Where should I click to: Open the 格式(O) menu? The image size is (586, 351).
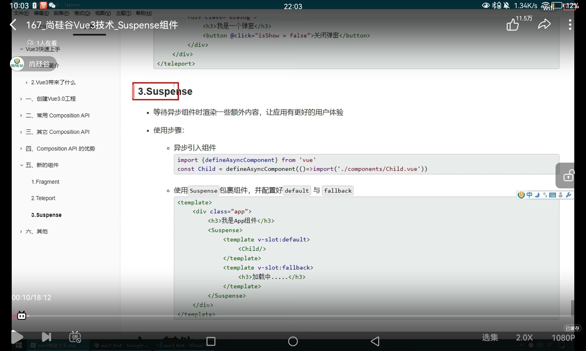[x=82, y=13]
